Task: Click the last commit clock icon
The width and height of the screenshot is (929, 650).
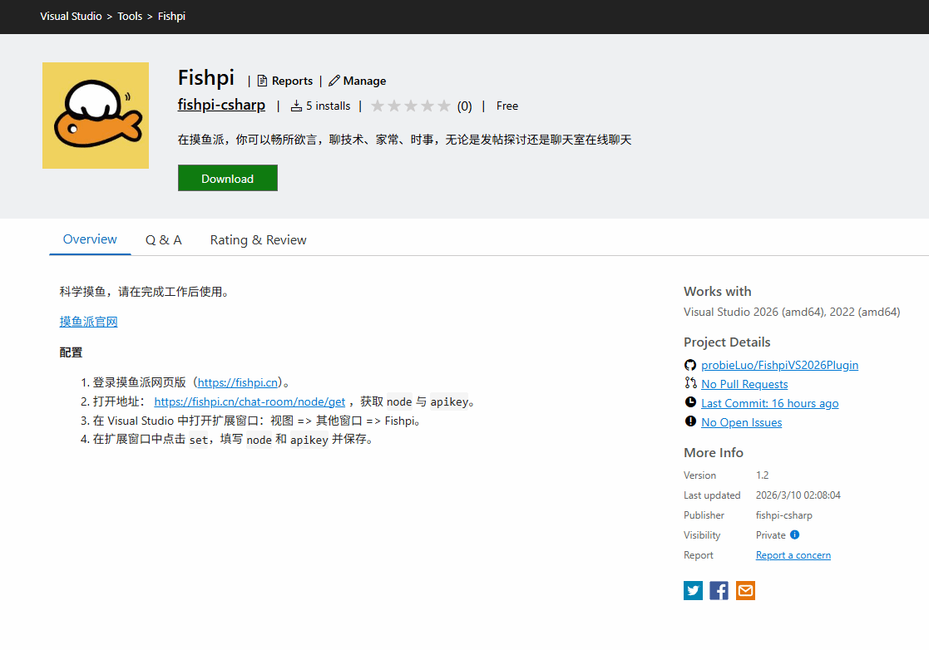Action: [x=690, y=402]
